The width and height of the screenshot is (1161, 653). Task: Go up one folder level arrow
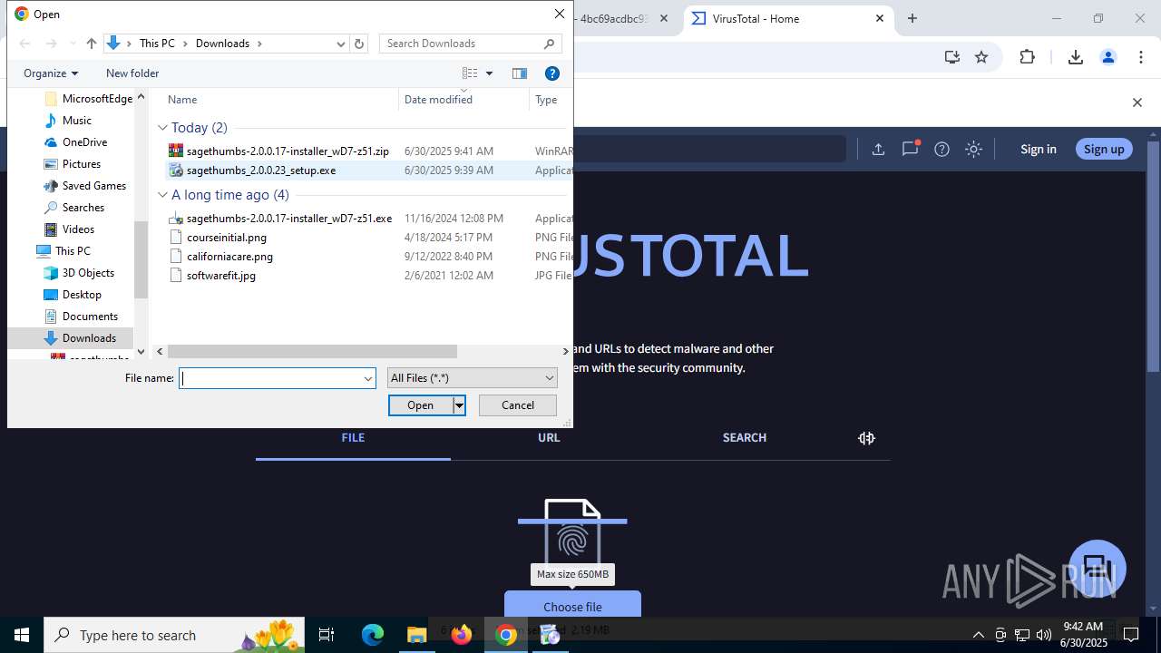[x=91, y=44]
